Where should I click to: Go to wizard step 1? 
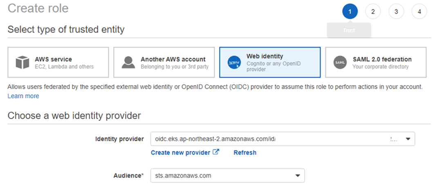tap(350, 11)
